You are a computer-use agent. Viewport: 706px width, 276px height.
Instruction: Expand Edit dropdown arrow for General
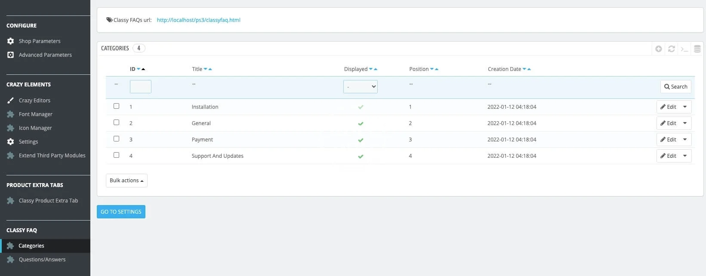click(685, 123)
